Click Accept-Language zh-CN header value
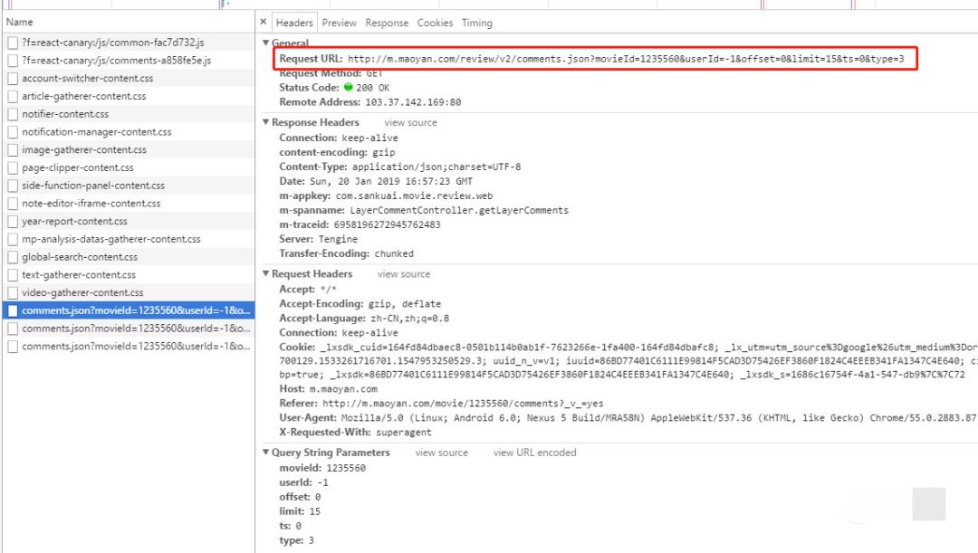The width and height of the screenshot is (978, 553). (x=410, y=319)
